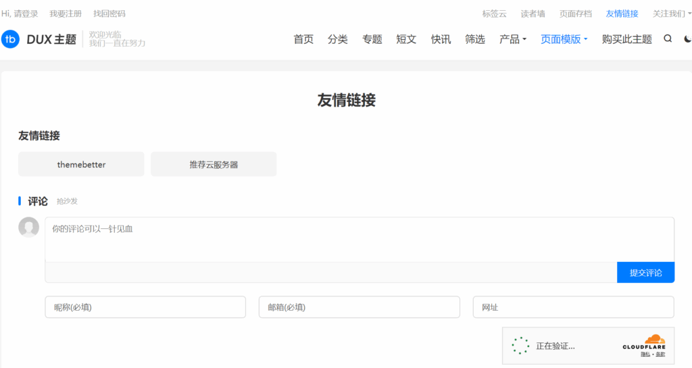The width and height of the screenshot is (692, 368).
Task: Open the 标签云 page link
Action: pyautogui.click(x=494, y=14)
